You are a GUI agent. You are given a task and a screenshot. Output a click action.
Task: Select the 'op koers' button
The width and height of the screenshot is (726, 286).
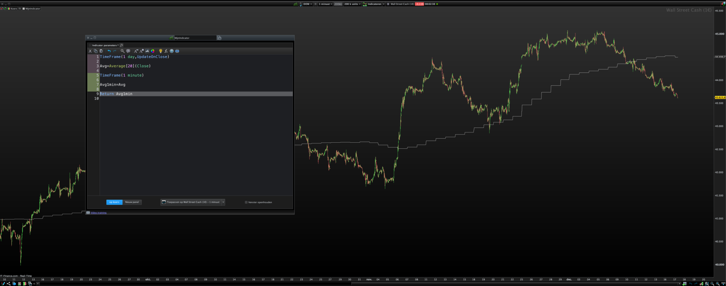pyautogui.click(x=114, y=202)
